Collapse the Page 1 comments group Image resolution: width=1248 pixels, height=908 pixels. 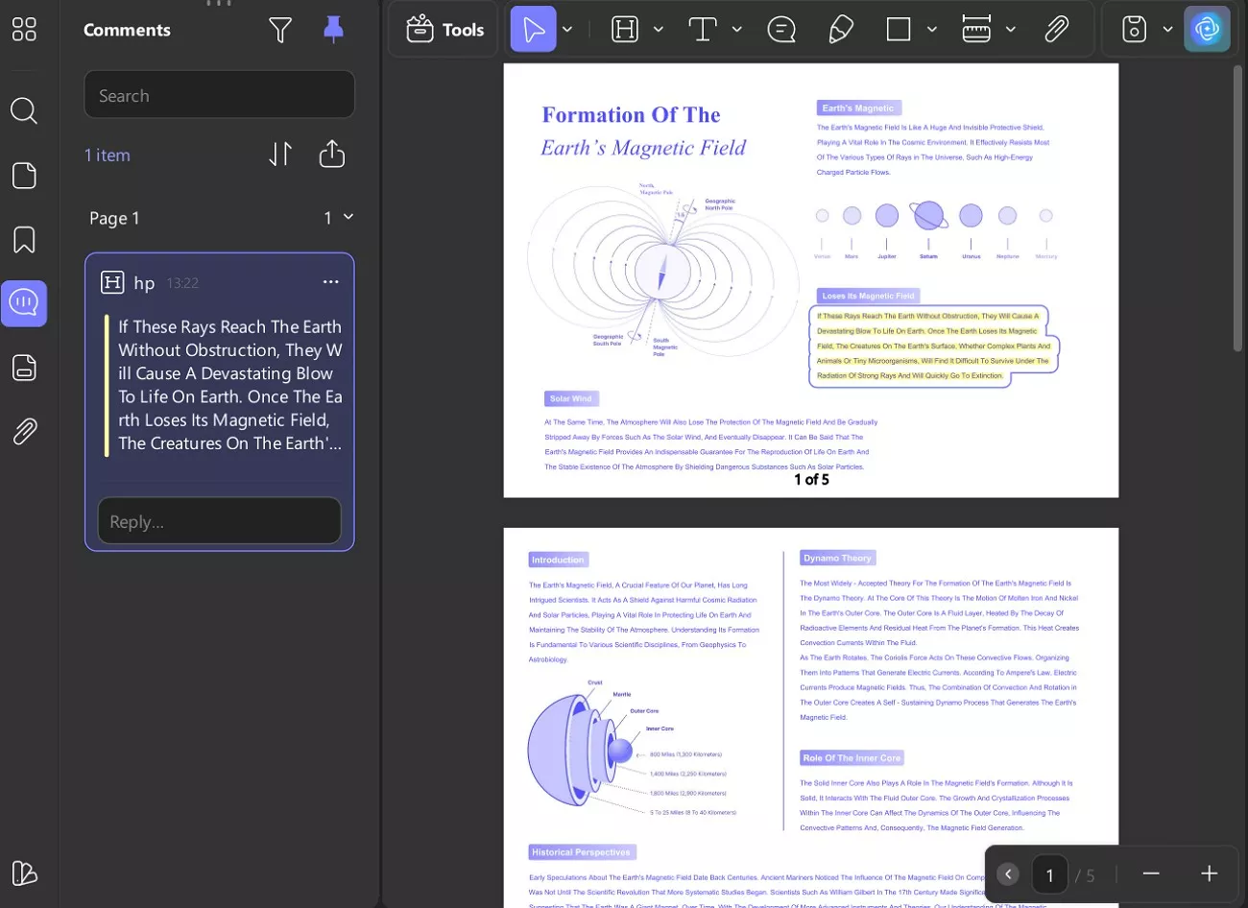click(x=348, y=217)
